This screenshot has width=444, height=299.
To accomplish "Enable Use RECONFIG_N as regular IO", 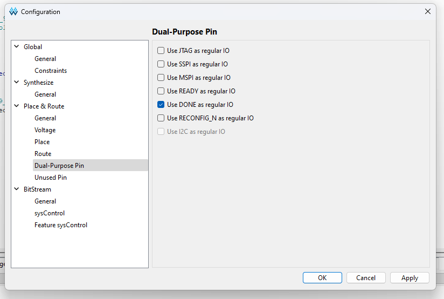I will click(x=161, y=118).
